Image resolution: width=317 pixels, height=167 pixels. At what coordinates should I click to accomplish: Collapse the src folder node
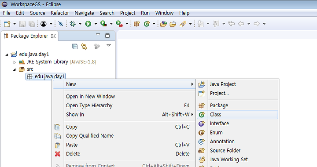(x=15, y=70)
